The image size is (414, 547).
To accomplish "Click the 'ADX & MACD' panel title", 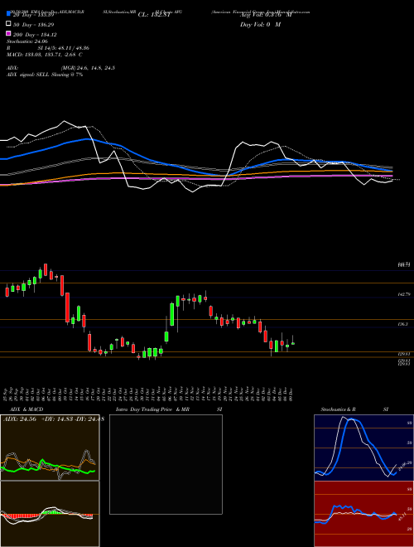I will point(26,409).
